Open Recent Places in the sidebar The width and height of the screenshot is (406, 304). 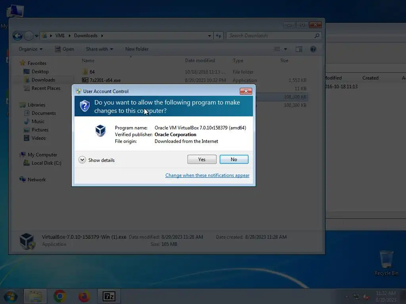[x=46, y=88]
